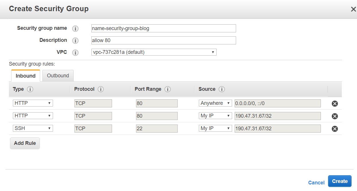This screenshot has width=357, height=191.
Task: Switch to the Outbound tab
Action: 58,76
